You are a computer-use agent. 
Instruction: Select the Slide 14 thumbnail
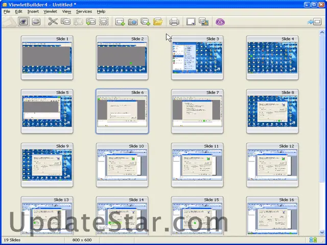click(x=122, y=216)
